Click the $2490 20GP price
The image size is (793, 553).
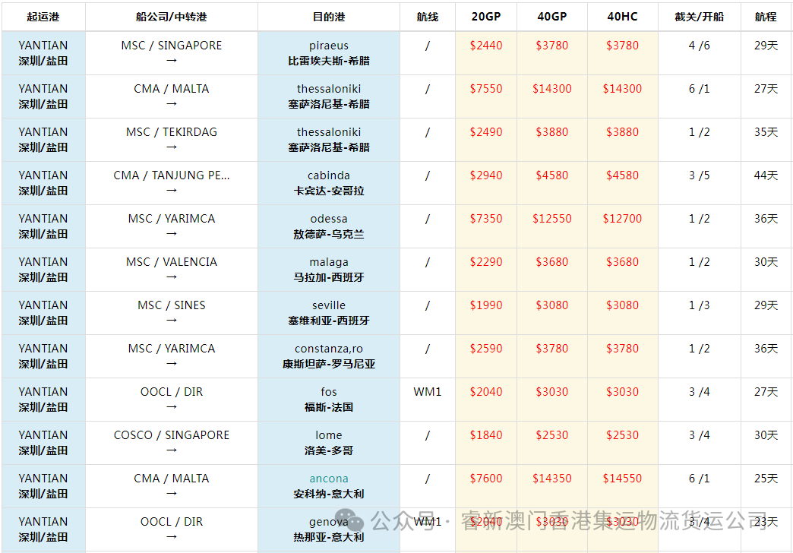point(486,132)
